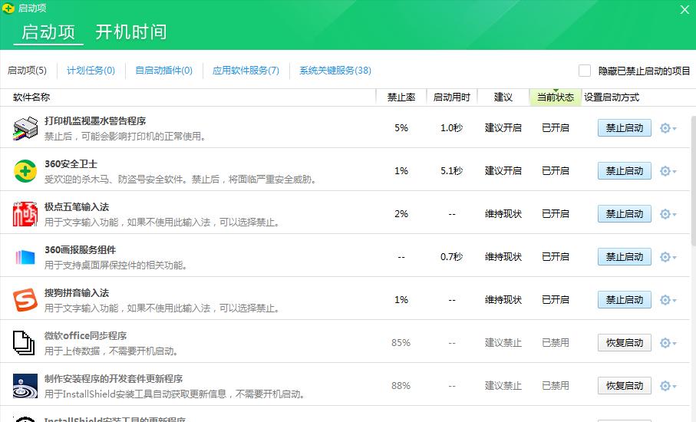This screenshot has width=696, height=422.
Task: Click the 0.7秒 startup time value
Action: click(x=452, y=257)
